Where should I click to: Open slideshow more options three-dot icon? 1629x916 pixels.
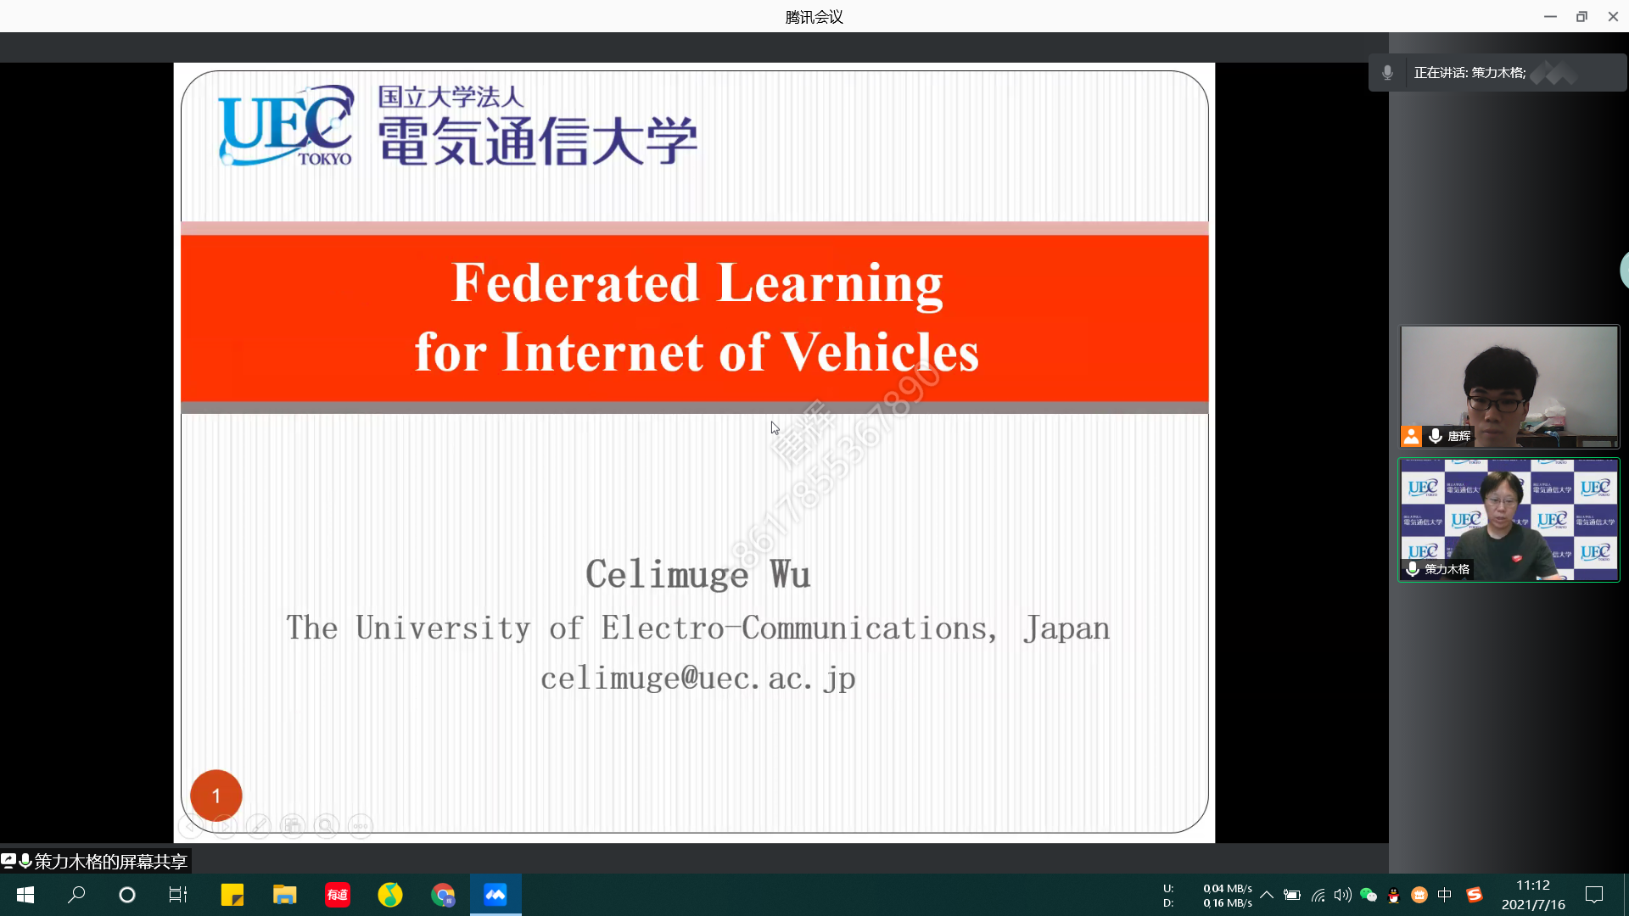click(x=361, y=825)
